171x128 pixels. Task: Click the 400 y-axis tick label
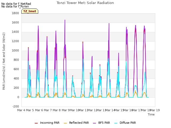16,78
